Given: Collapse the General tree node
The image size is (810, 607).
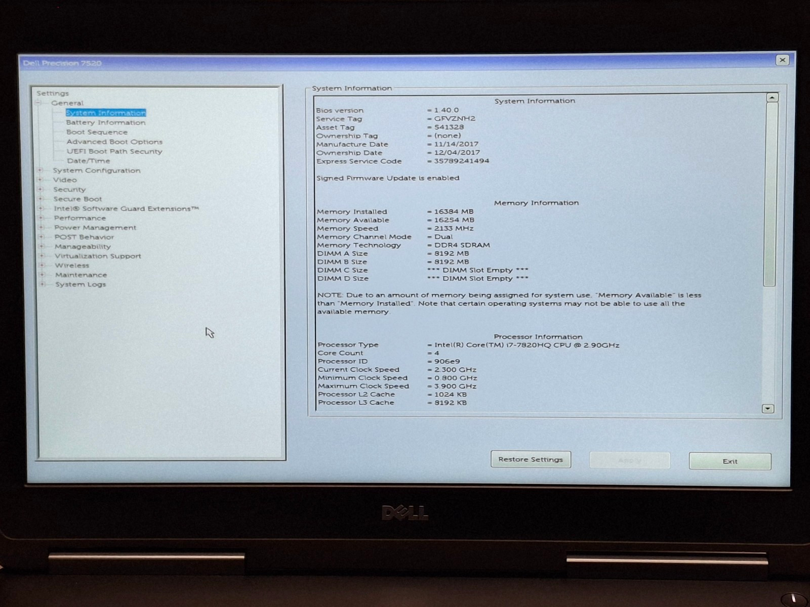Looking at the screenshot, I should tap(38, 103).
